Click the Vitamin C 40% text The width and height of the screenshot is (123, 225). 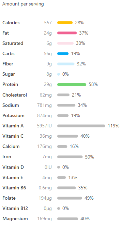[x=85, y=136]
